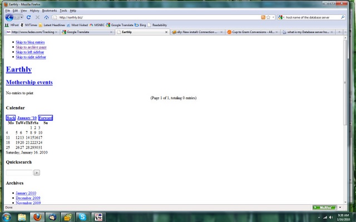This screenshot has width=356, height=222.
Task: Click inside the Quicksearch text field
Action: point(19,173)
